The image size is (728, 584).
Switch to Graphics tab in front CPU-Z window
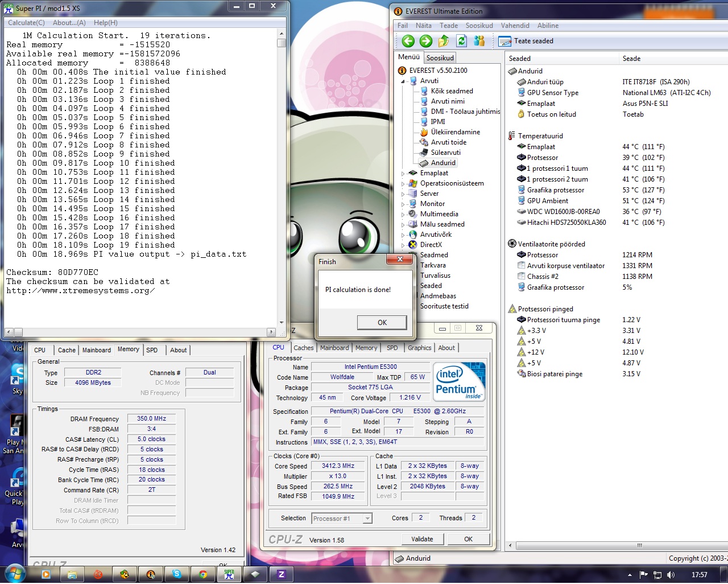click(420, 348)
